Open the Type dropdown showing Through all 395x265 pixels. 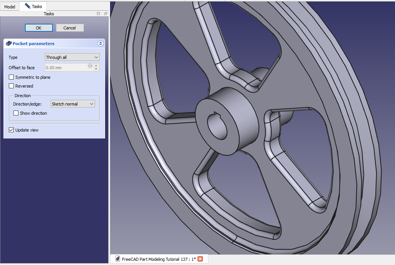72,57
